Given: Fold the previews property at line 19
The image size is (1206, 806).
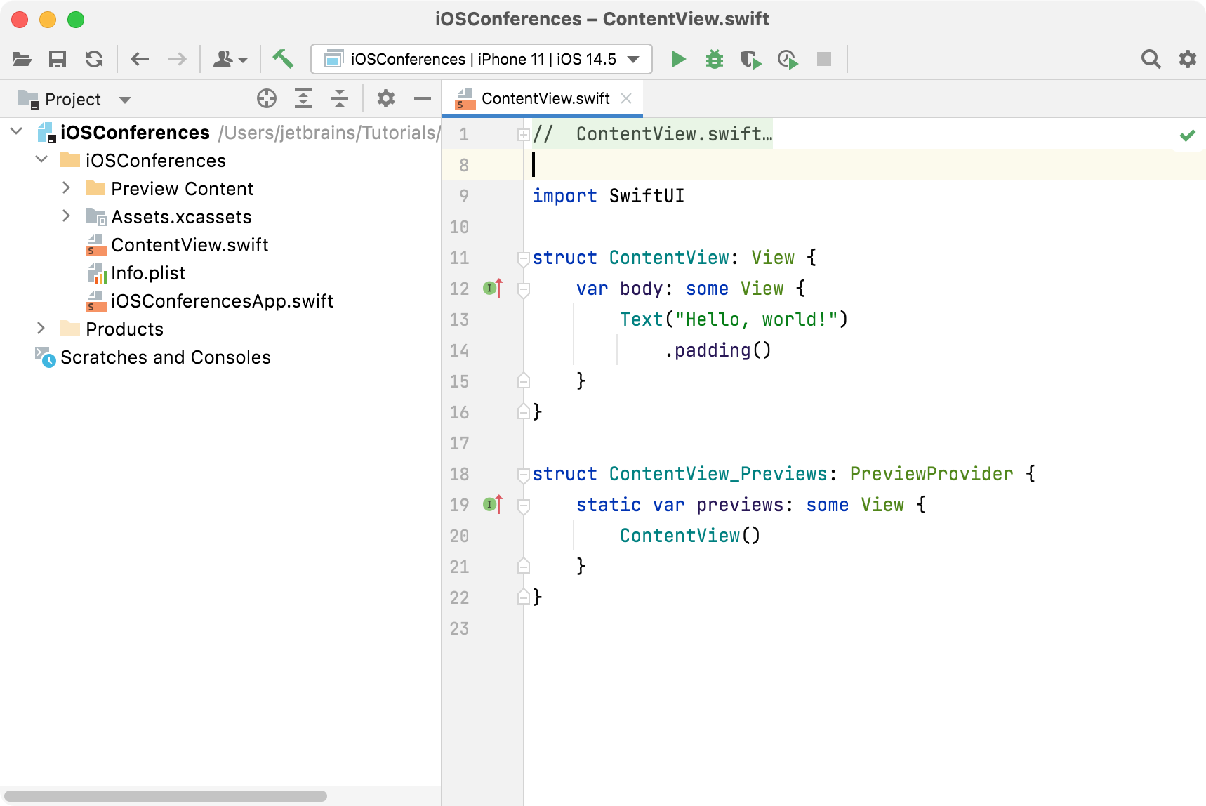Looking at the screenshot, I should [x=523, y=506].
